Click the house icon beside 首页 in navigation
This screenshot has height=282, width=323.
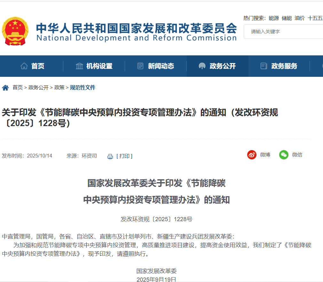[24, 66]
